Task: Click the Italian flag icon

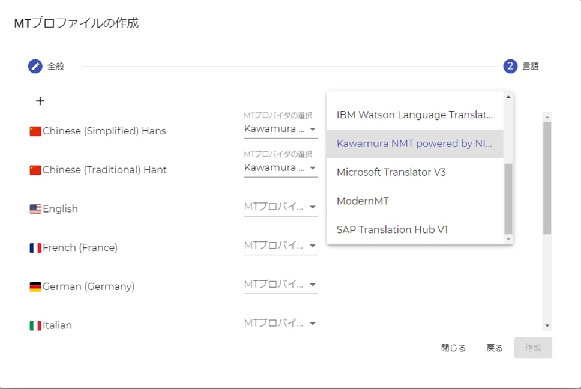Action: pos(35,325)
